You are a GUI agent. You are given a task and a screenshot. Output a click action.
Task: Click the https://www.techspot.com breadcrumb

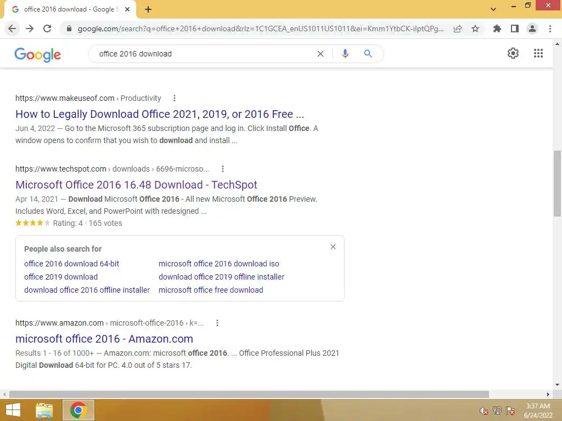pyautogui.click(x=61, y=169)
